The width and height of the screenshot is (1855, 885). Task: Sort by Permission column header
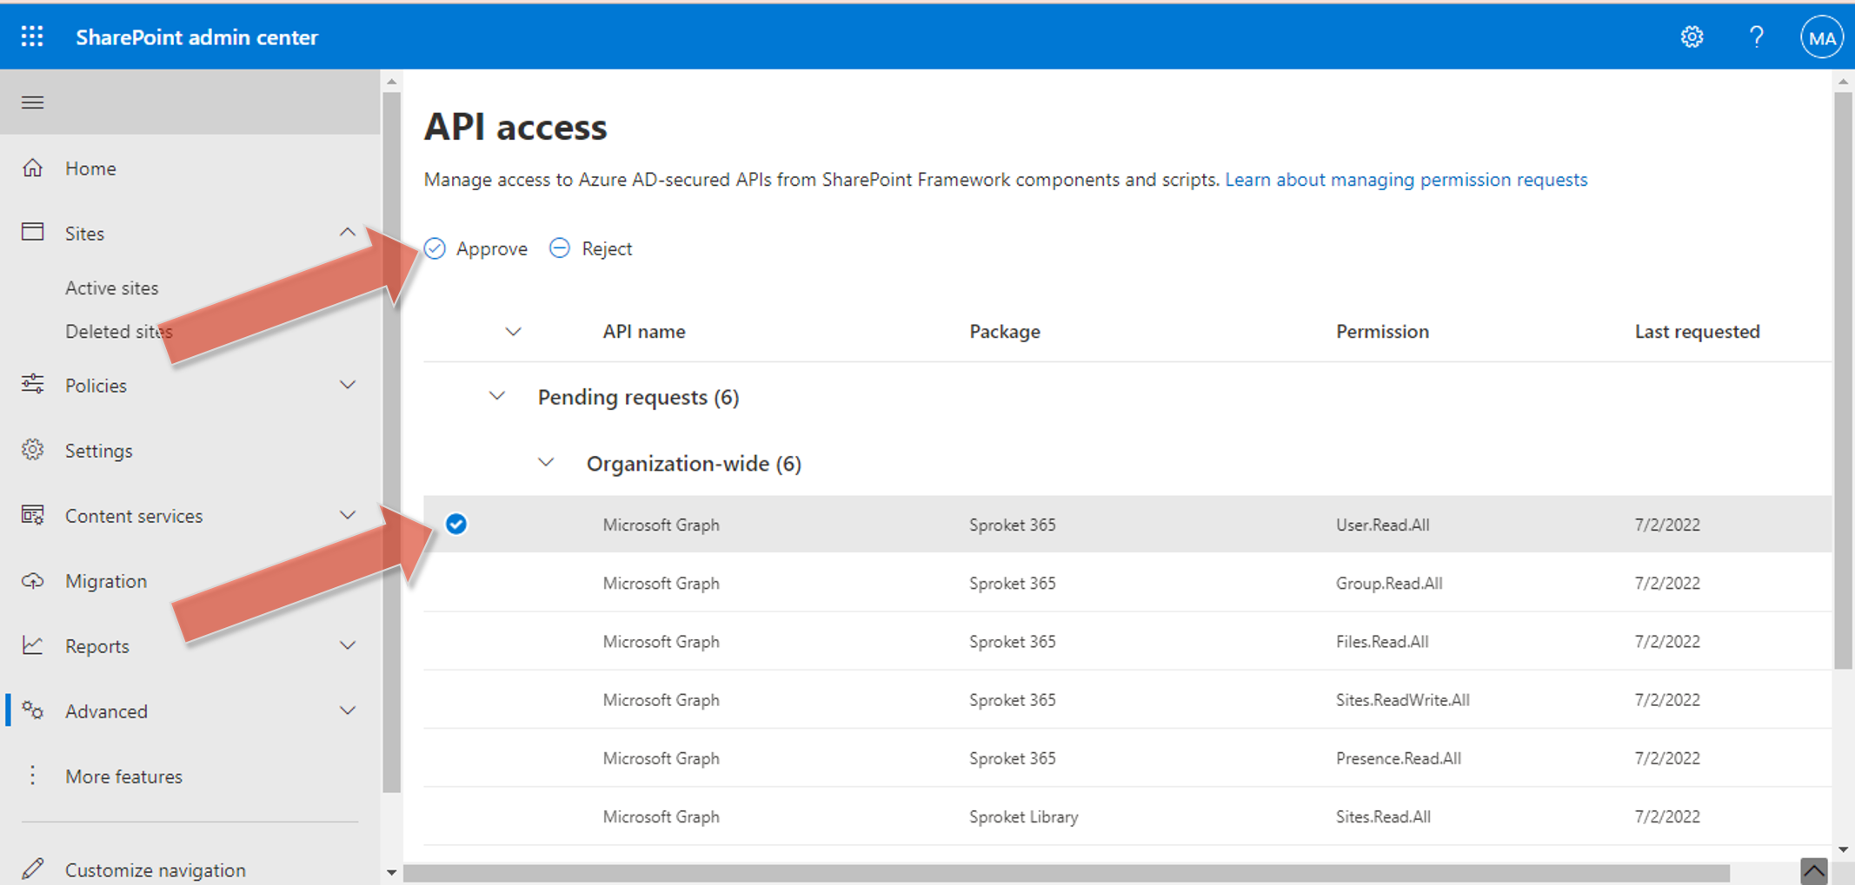pos(1382,332)
